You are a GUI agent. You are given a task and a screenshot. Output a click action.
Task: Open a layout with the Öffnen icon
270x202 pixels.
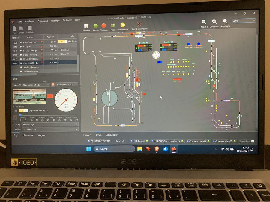(x=21, y=28)
